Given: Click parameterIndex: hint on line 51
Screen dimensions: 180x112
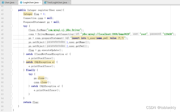Looking at the screenshot, I should [56, 46].
